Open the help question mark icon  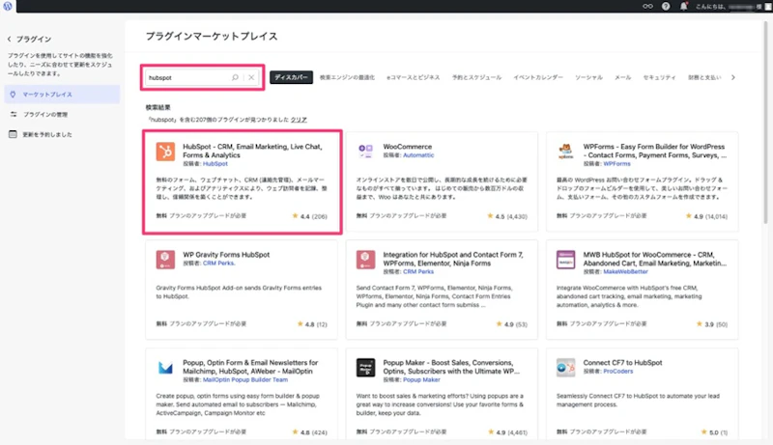click(x=666, y=7)
